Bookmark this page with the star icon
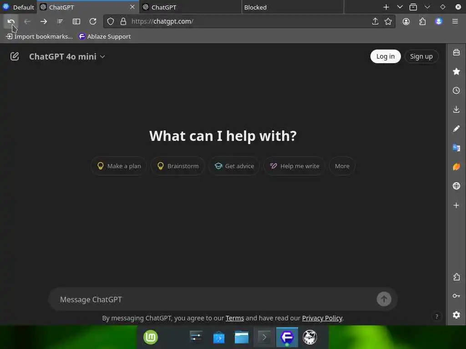Viewport: 466px width, 349px height. 388,21
